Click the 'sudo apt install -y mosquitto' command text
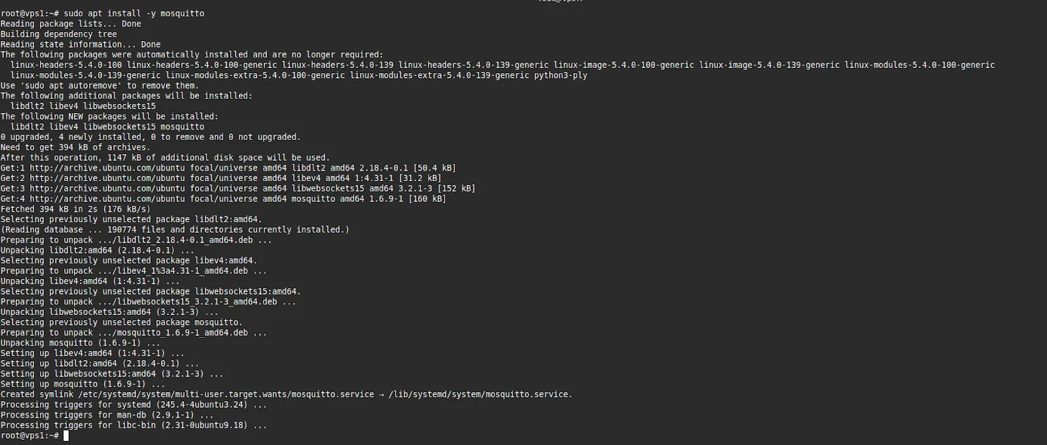 [133, 14]
